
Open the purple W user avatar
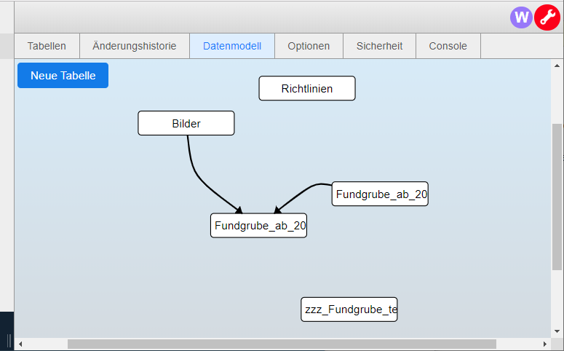click(522, 17)
